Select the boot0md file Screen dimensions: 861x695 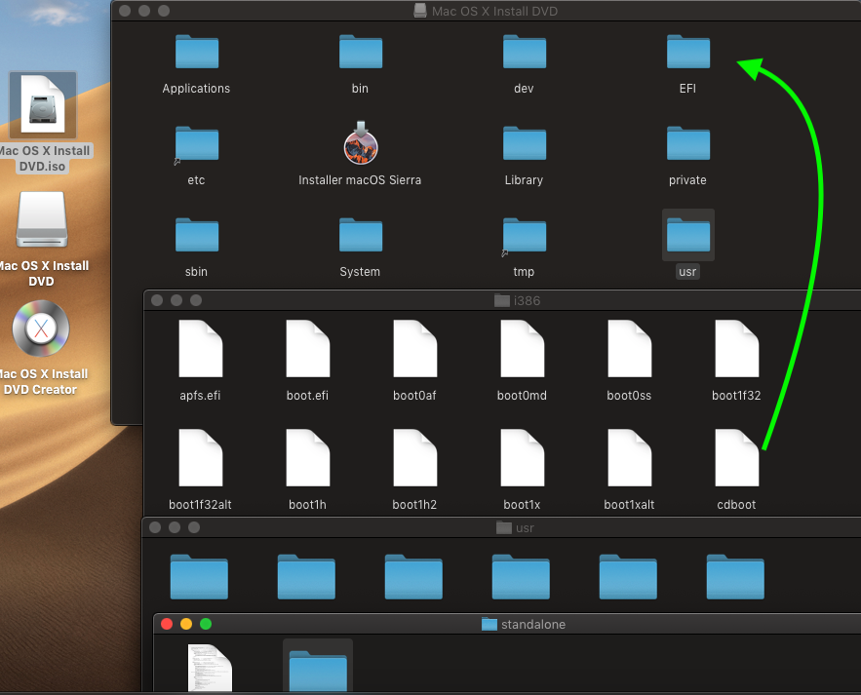pyautogui.click(x=523, y=349)
